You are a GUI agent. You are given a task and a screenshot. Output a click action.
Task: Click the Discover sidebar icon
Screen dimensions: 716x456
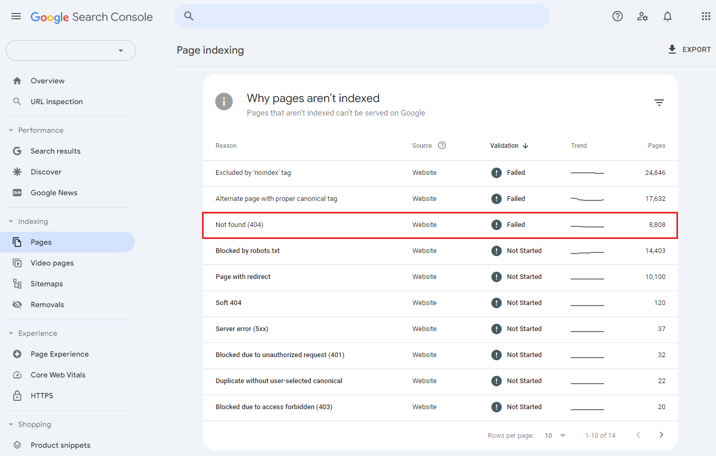(x=18, y=171)
